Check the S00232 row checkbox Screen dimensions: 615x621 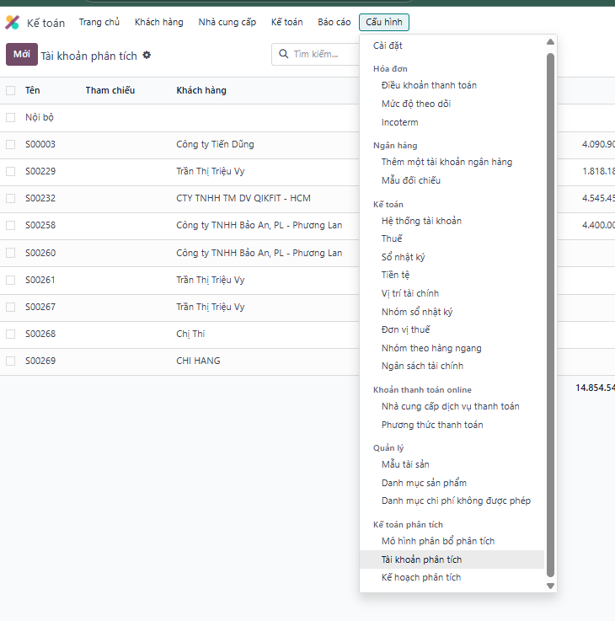tap(11, 198)
